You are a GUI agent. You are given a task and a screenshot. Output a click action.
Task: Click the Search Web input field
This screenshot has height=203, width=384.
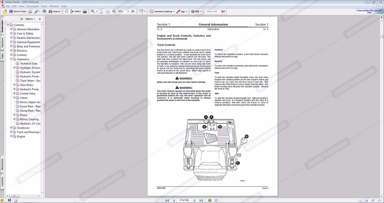[x=212, y=12]
